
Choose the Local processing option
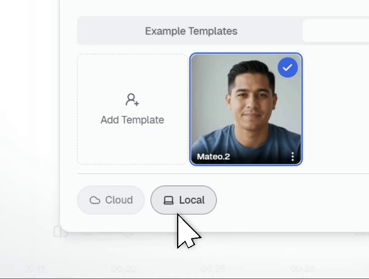click(x=184, y=200)
